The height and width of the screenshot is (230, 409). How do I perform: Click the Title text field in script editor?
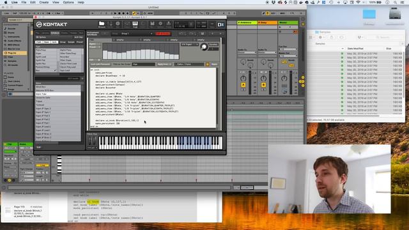tap(143, 64)
